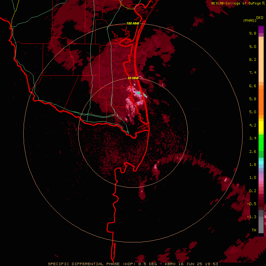Pick the yellow segment of the color bar
This screenshot has height=266, width=266.
coord(261,126)
